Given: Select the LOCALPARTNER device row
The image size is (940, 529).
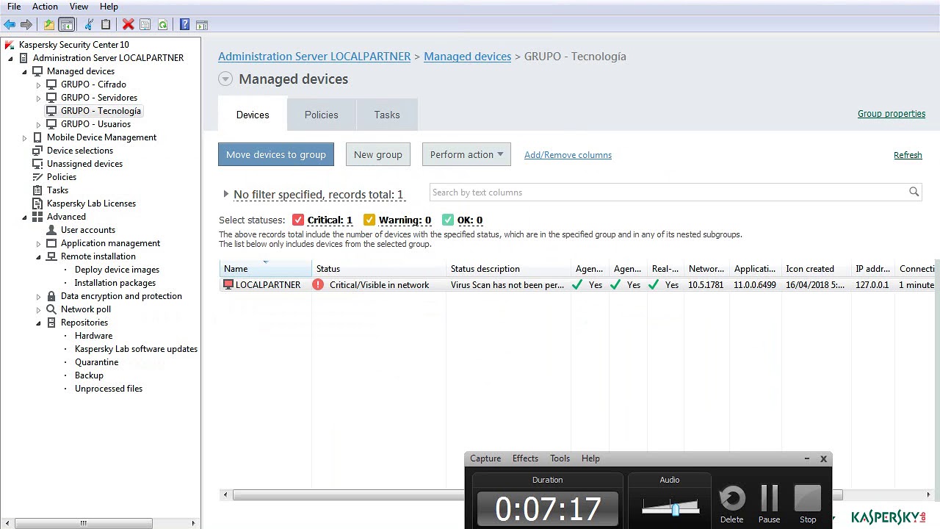Looking at the screenshot, I should tap(576, 284).
